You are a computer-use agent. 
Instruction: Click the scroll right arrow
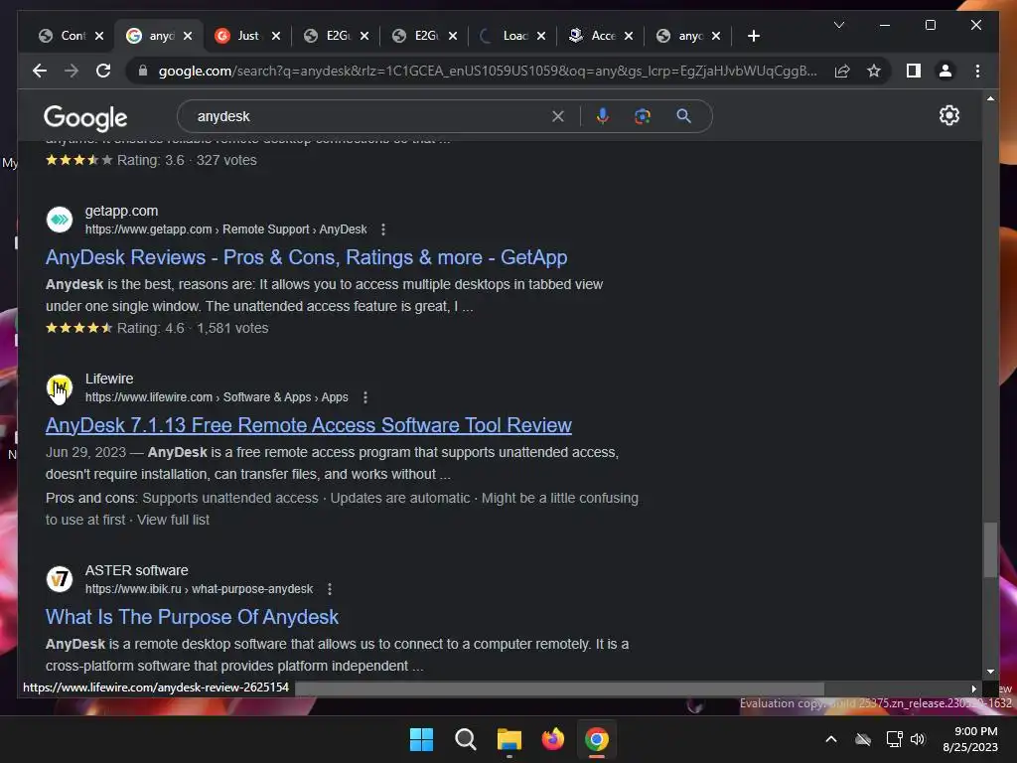coord(973,688)
